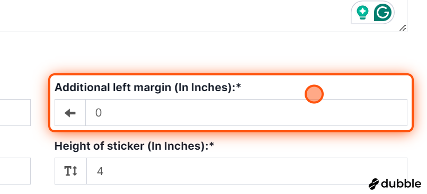The width and height of the screenshot is (427, 194).
Task: Click the asterisk after sticker height label
Action: 212,145
